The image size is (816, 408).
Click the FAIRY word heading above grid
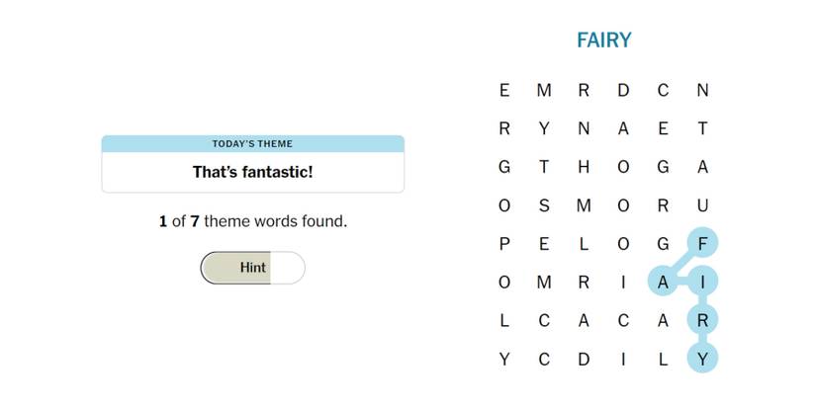(603, 41)
